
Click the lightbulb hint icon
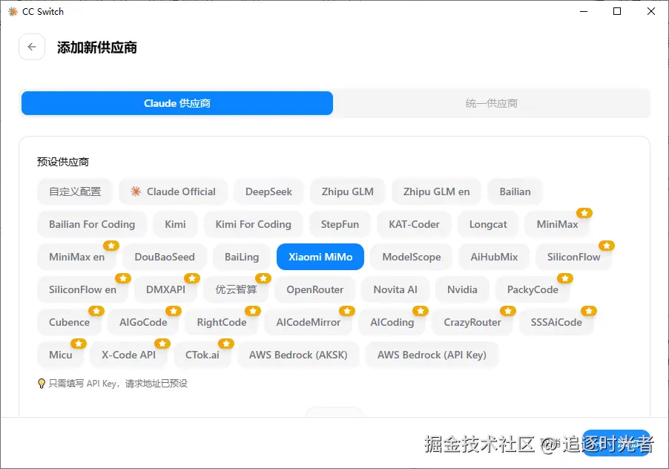coord(42,383)
